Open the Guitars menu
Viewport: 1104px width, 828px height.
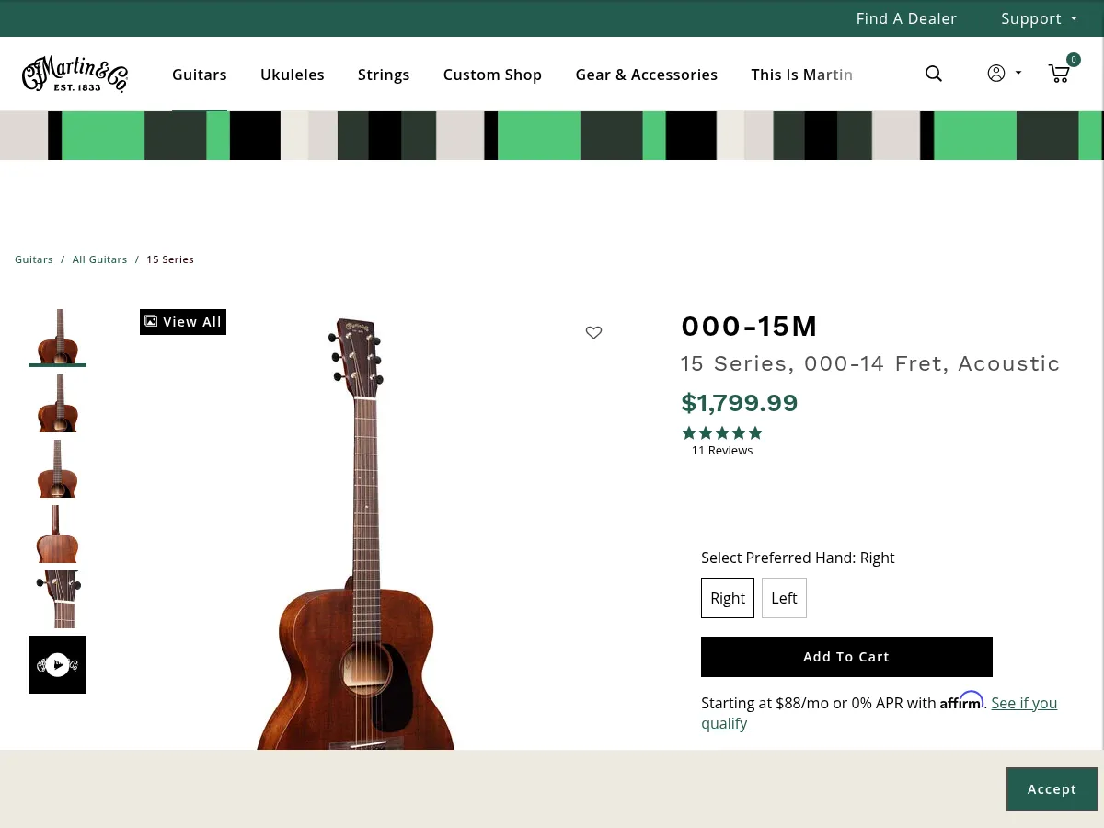click(200, 75)
